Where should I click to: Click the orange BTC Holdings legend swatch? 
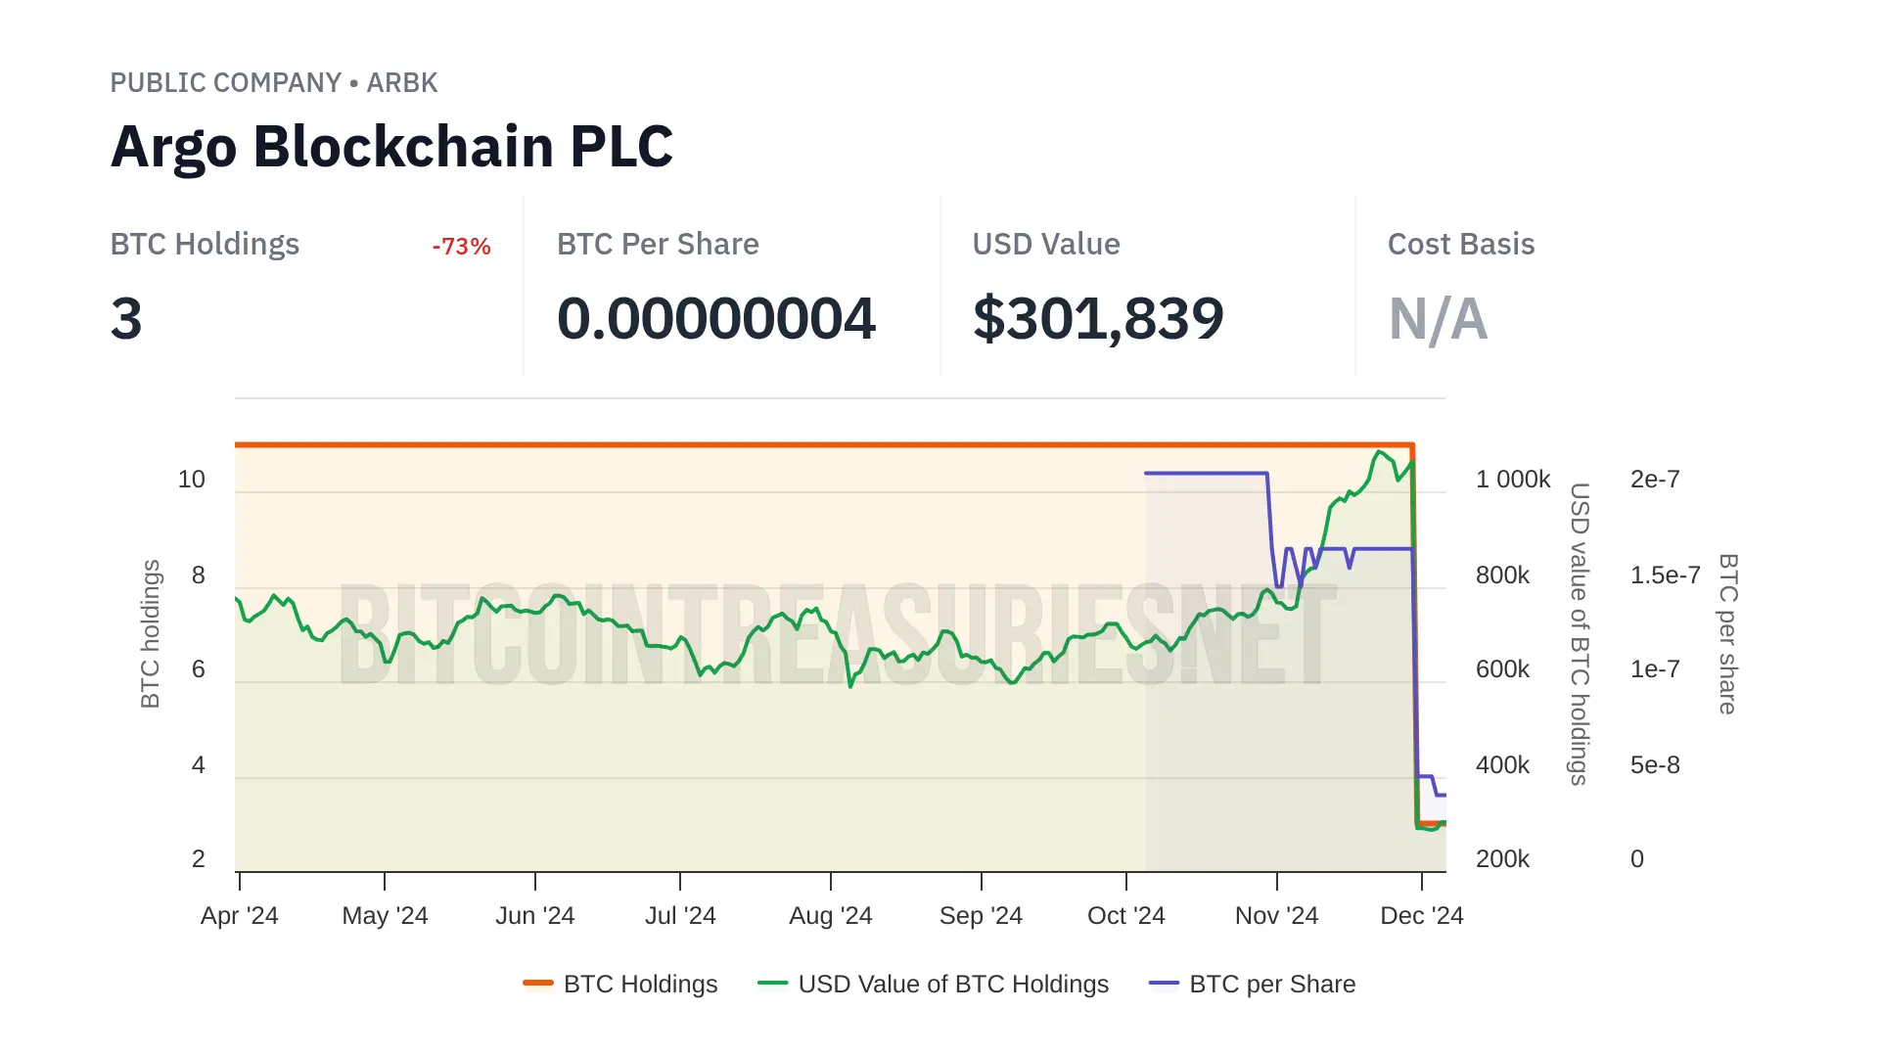tap(538, 983)
